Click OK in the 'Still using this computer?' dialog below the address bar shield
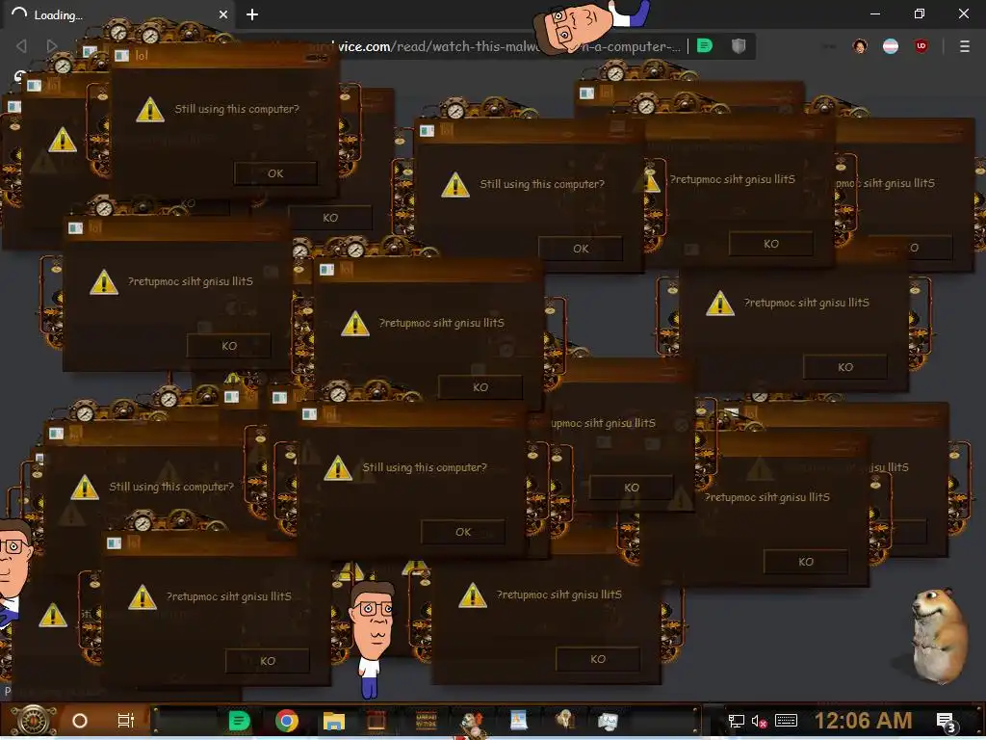986x740 pixels. (581, 249)
